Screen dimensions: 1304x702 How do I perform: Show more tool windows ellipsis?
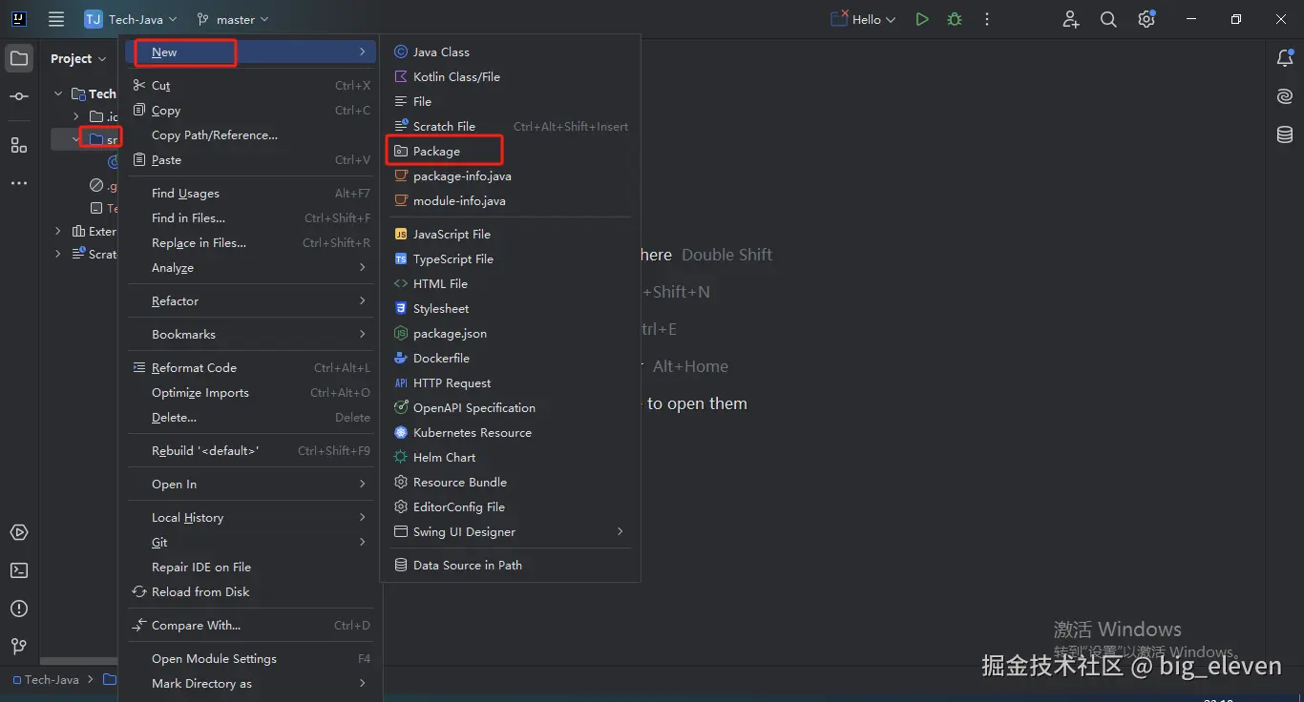19,183
